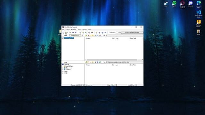Open the Actions menu
The width and height of the screenshot is (205, 115).
[x=68, y=30]
